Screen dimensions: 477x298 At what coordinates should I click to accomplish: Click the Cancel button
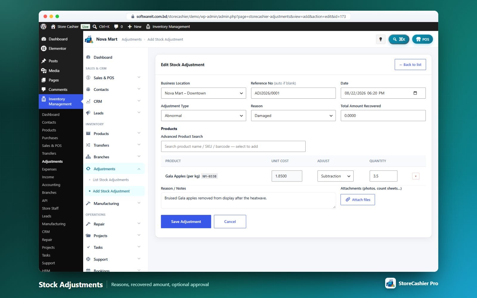tap(230, 222)
